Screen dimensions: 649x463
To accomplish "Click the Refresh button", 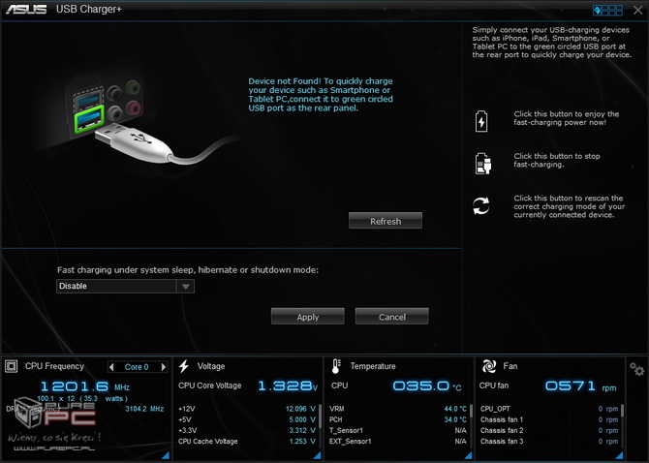I will coord(386,221).
